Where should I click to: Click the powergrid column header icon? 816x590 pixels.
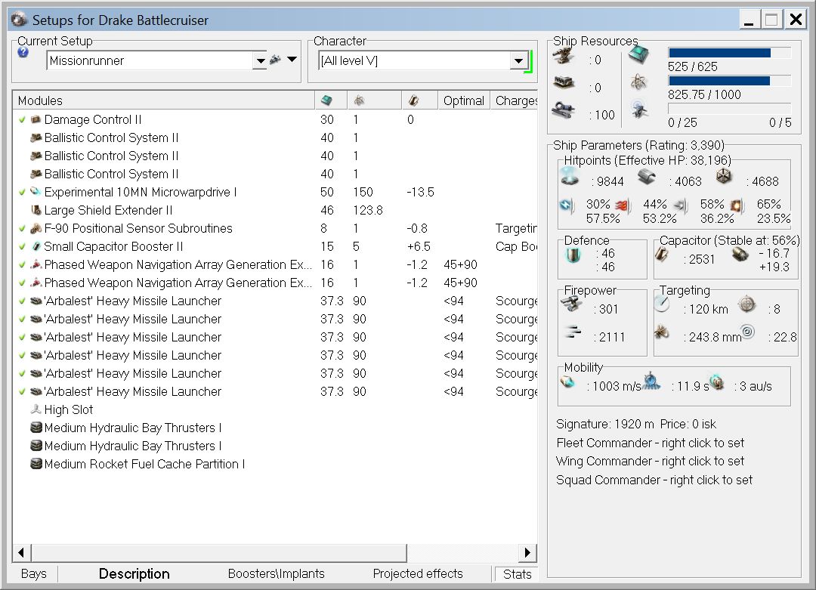pyautogui.click(x=360, y=100)
